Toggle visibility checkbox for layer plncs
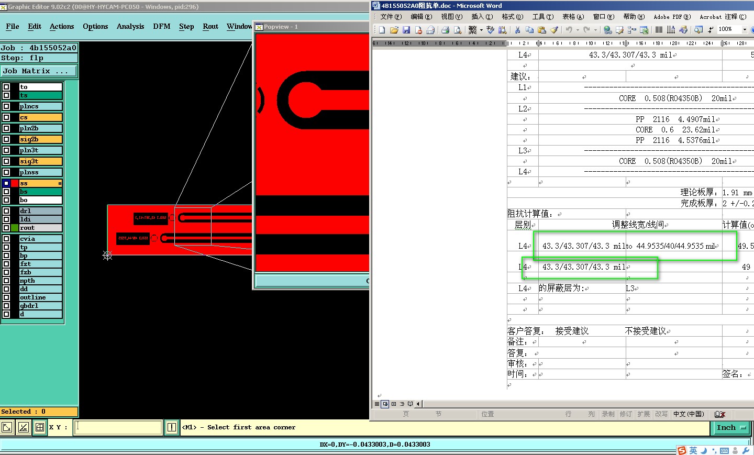 6,106
